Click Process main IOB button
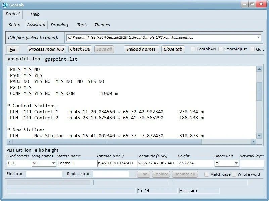Screen dimensions: 269x201 pos(46,49)
